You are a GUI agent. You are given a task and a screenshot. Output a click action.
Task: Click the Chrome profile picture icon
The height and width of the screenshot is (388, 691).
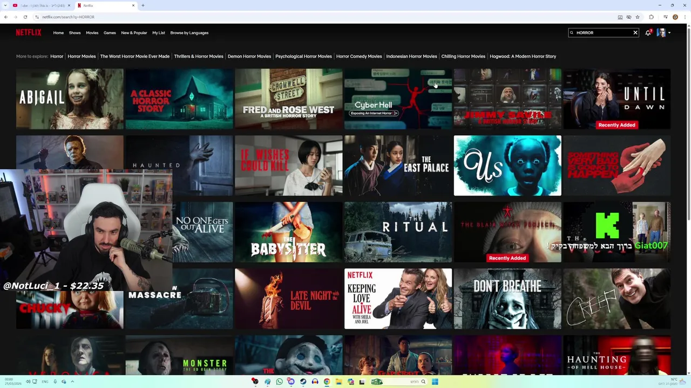click(675, 17)
